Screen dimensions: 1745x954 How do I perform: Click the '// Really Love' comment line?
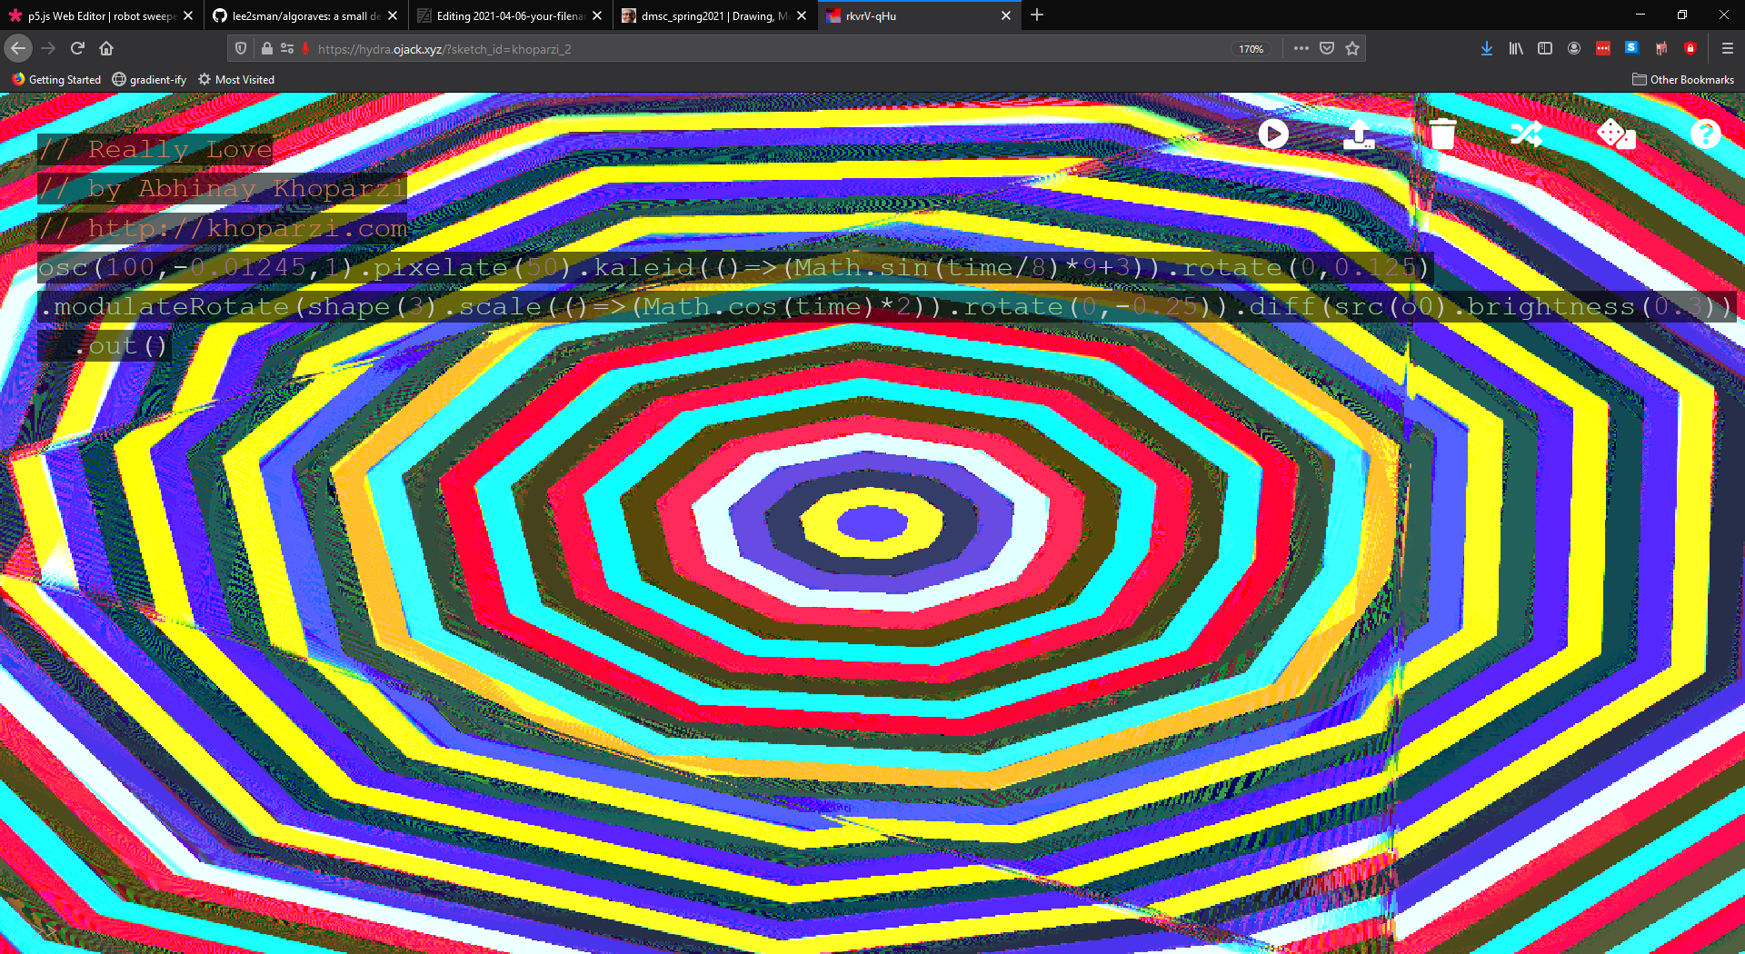(x=155, y=149)
